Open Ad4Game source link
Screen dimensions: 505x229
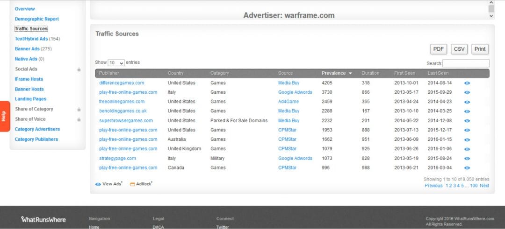[x=288, y=102]
